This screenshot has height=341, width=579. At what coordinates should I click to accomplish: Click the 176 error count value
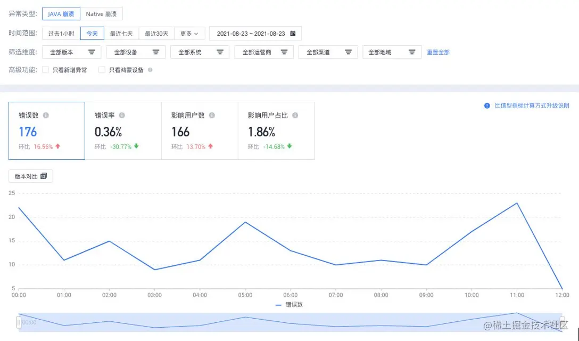point(28,132)
